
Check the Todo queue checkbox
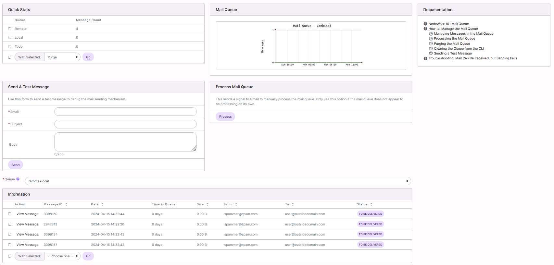[x=9, y=47]
